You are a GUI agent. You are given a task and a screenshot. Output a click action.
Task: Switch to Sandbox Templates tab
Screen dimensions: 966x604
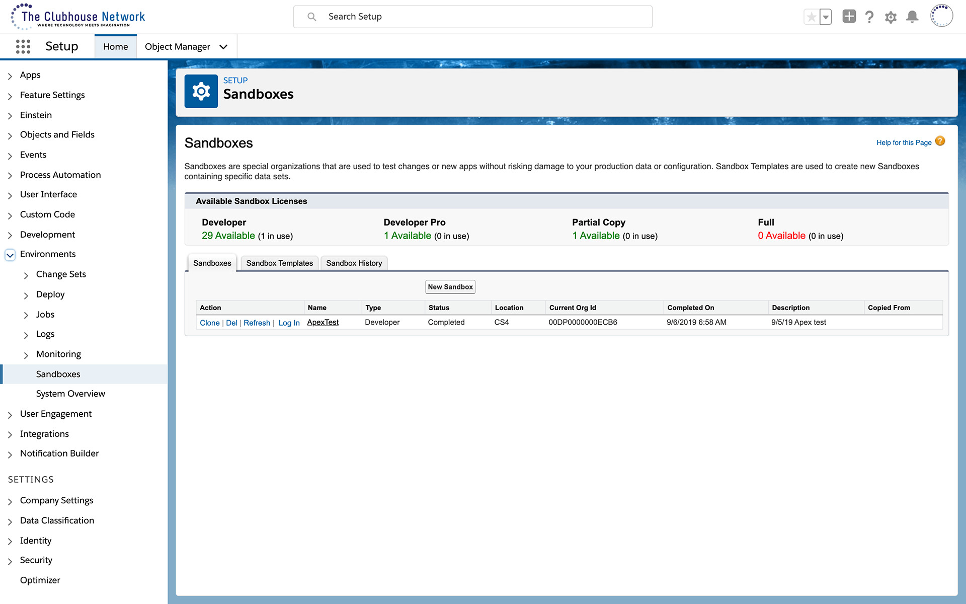(279, 263)
